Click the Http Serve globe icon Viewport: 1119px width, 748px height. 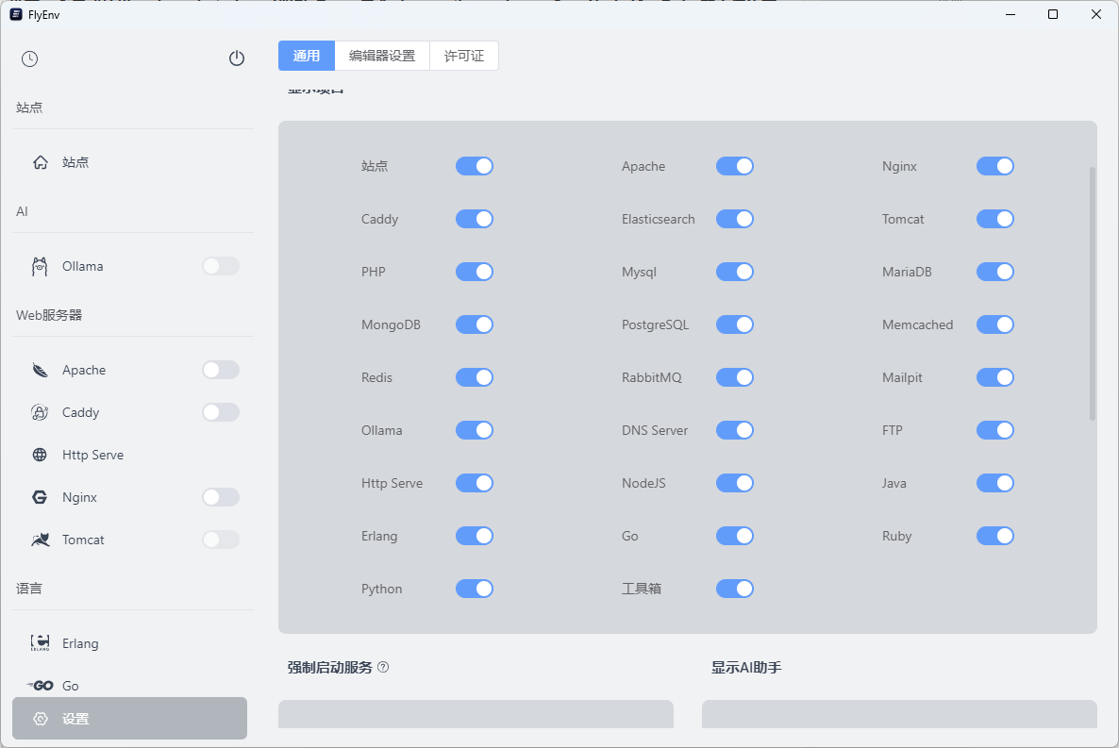(40, 455)
